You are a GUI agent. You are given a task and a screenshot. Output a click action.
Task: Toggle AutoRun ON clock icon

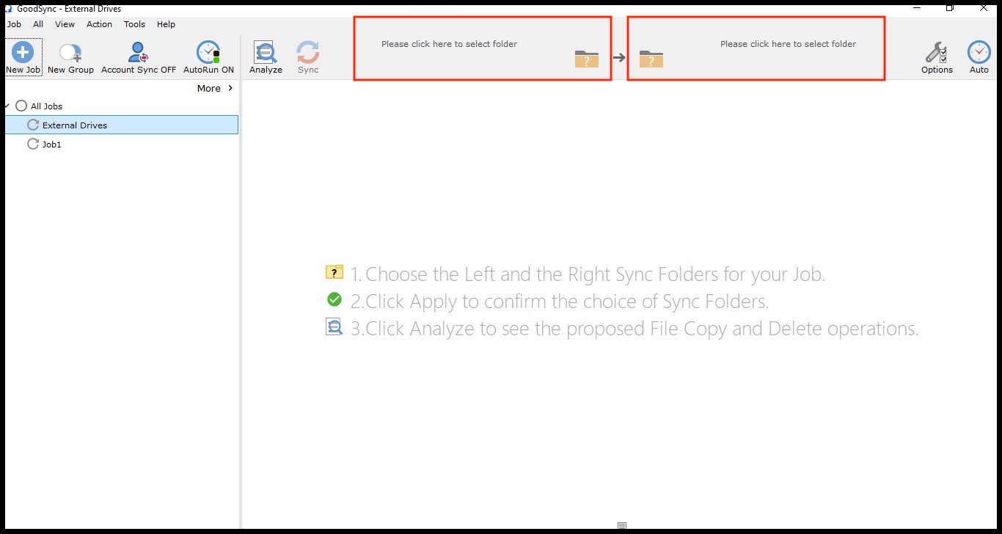(208, 53)
